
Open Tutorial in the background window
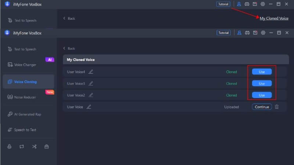pyautogui.click(x=223, y=4)
